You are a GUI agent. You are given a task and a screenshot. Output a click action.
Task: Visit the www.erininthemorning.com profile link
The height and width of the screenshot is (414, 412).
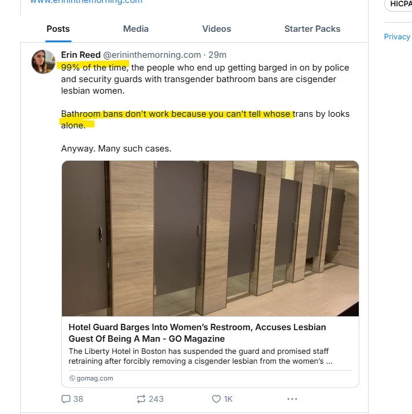pyautogui.click(x=86, y=2)
